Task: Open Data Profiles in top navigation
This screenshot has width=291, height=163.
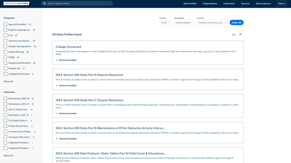Action: [190, 3]
